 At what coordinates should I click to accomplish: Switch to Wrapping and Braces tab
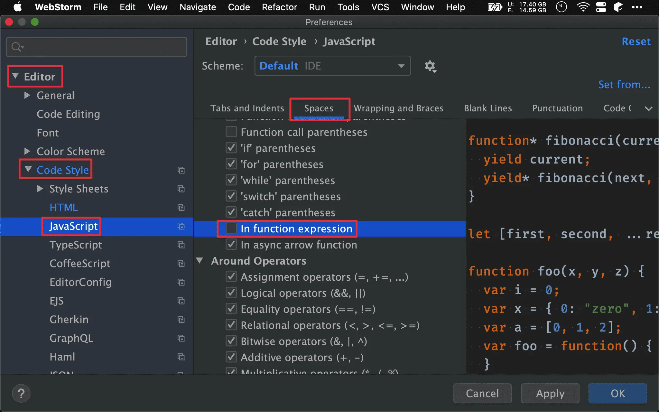[398, 108]
